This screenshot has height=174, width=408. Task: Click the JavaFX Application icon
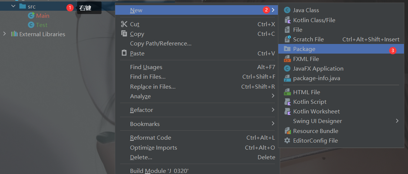point(287,68)
